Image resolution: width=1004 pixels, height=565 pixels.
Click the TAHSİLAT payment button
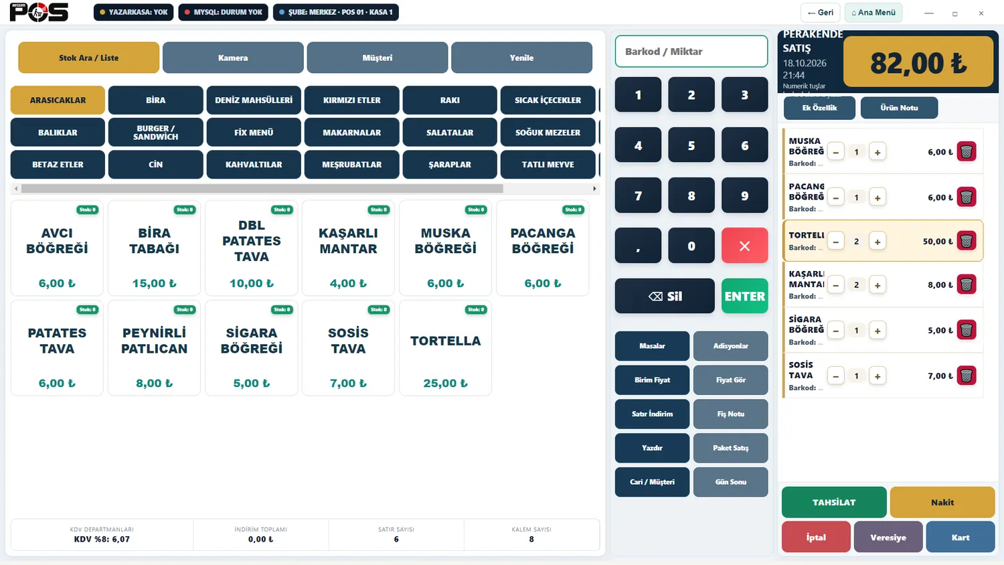point(834,502)
